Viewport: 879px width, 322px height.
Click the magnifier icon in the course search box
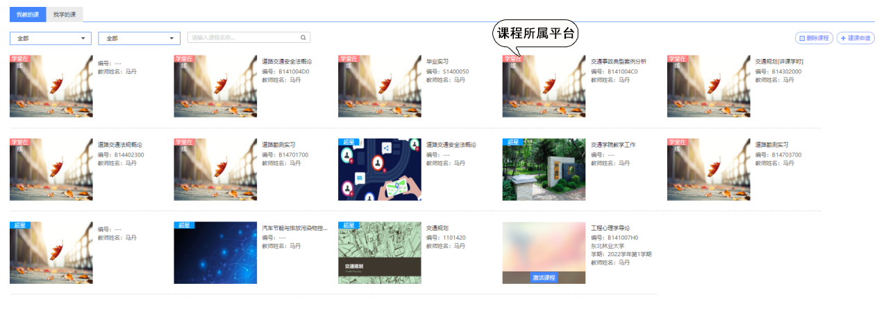tap(303, 38)
